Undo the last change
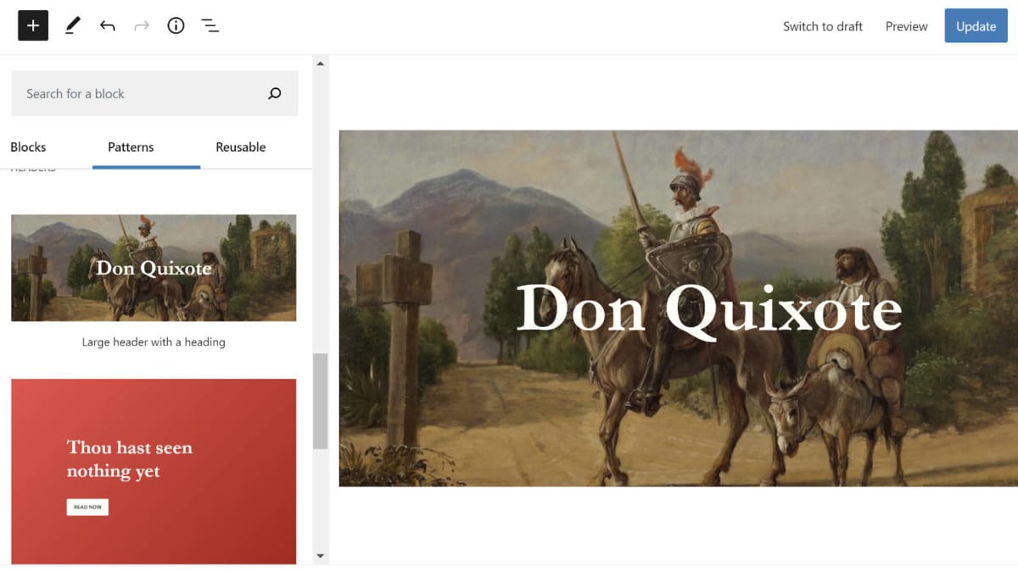Image resolution: width=1018 pixels, height=572 pixels. 107,25
